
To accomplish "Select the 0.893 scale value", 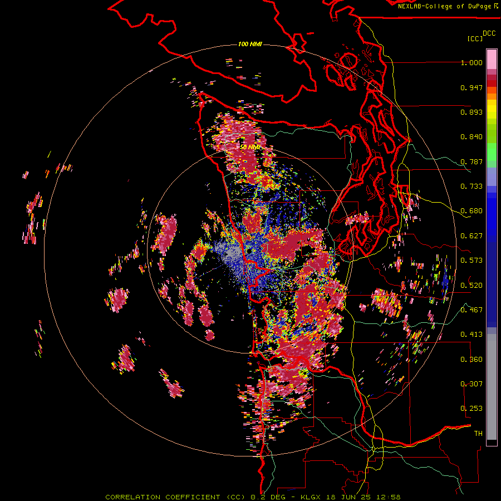I will 471,112.
